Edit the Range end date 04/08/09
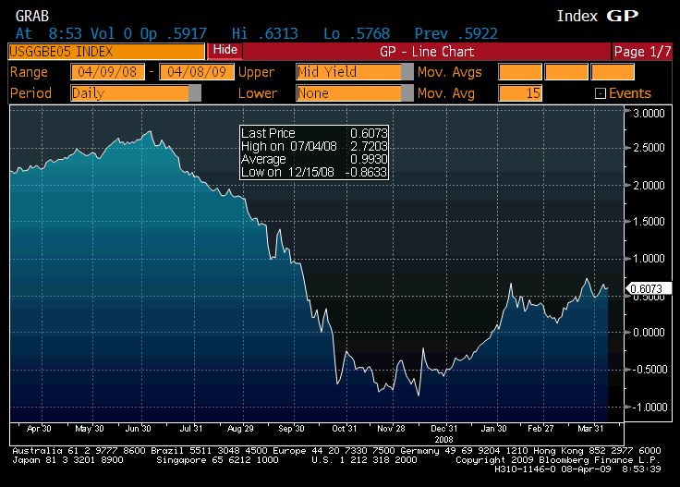The width and height of the screenshot is (680, 487). tap(196, 72)
